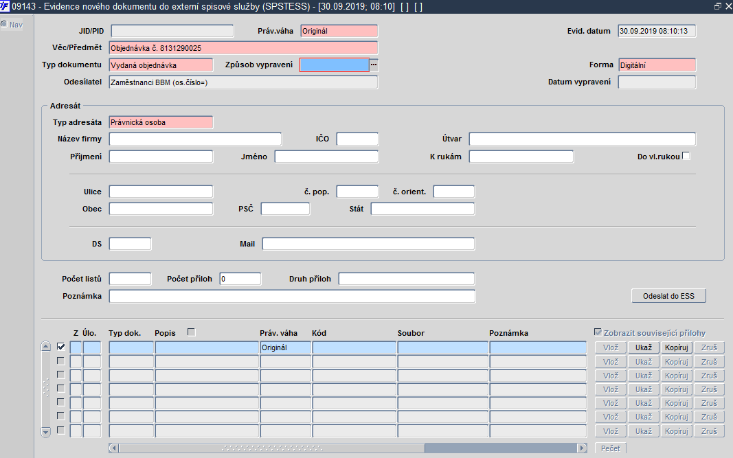Click the K rukám input field
Viewport: 733px width, 458px height.
pos(521,157)
